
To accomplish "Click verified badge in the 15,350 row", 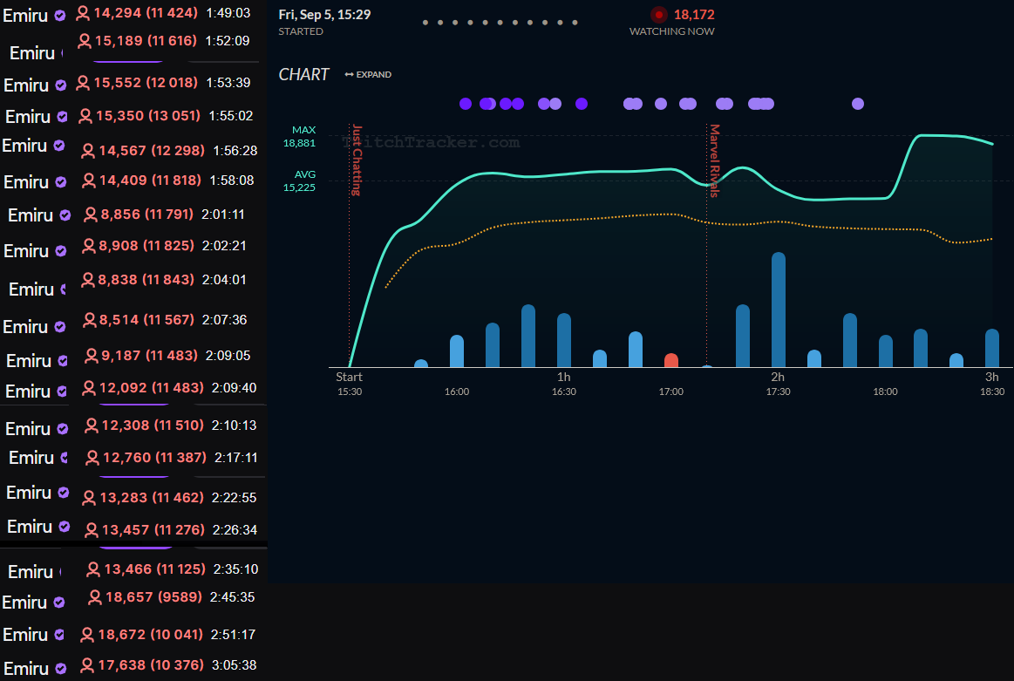I will (x=62, y=117).
